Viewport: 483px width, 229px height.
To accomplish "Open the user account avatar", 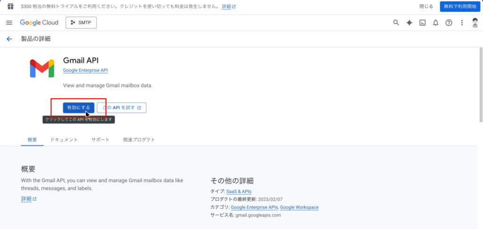I will 475,23.
